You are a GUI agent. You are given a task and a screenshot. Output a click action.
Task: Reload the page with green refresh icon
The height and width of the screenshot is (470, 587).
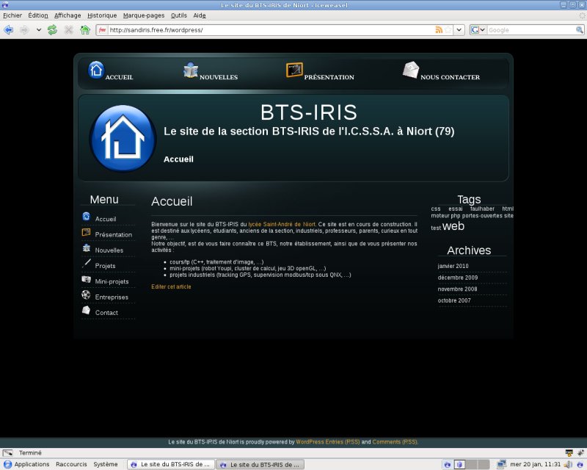(52, 30)
